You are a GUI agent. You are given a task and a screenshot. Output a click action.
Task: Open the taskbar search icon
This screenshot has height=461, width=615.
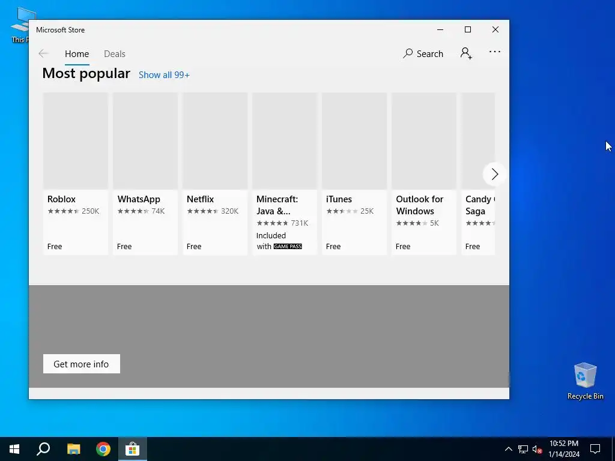[43, 449]
